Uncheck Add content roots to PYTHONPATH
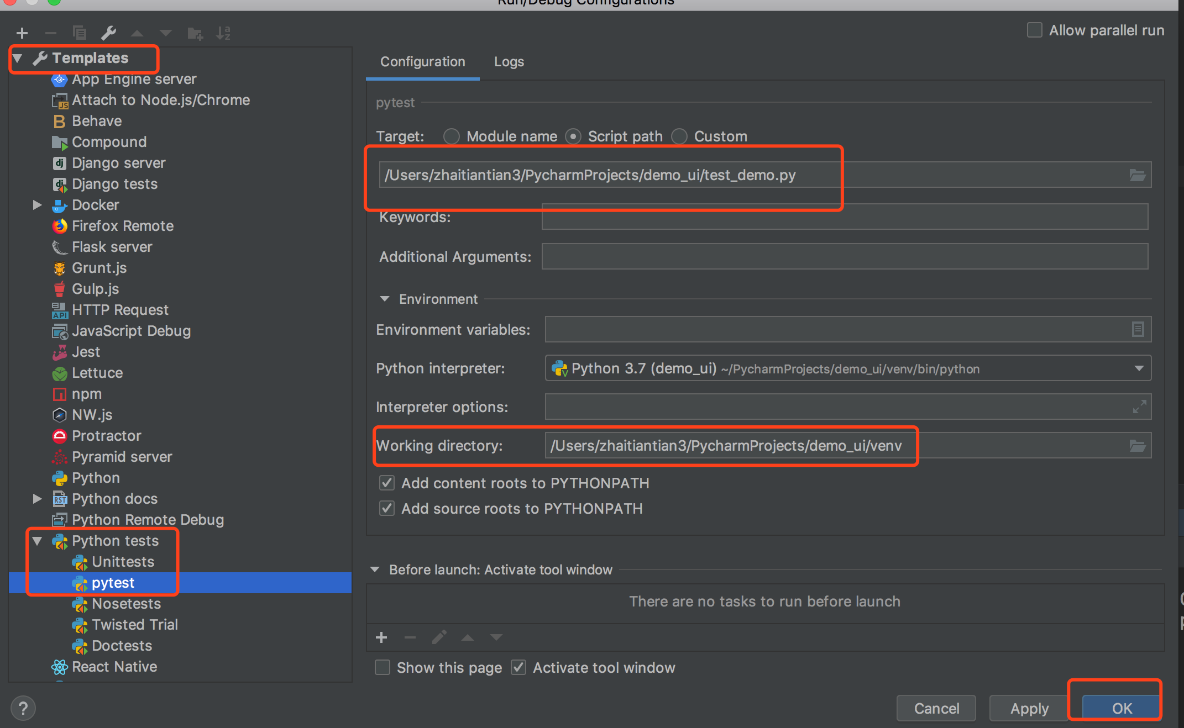 387,483
